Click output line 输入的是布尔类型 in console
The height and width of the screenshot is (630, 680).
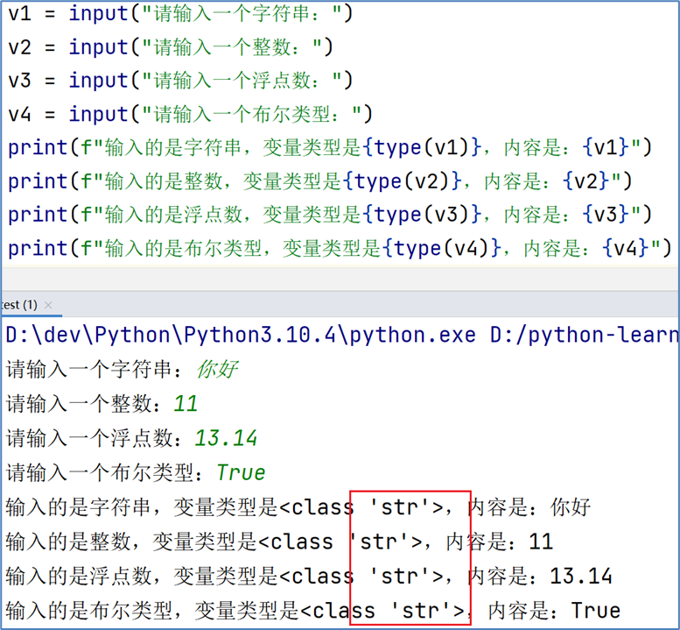point(312,611)
